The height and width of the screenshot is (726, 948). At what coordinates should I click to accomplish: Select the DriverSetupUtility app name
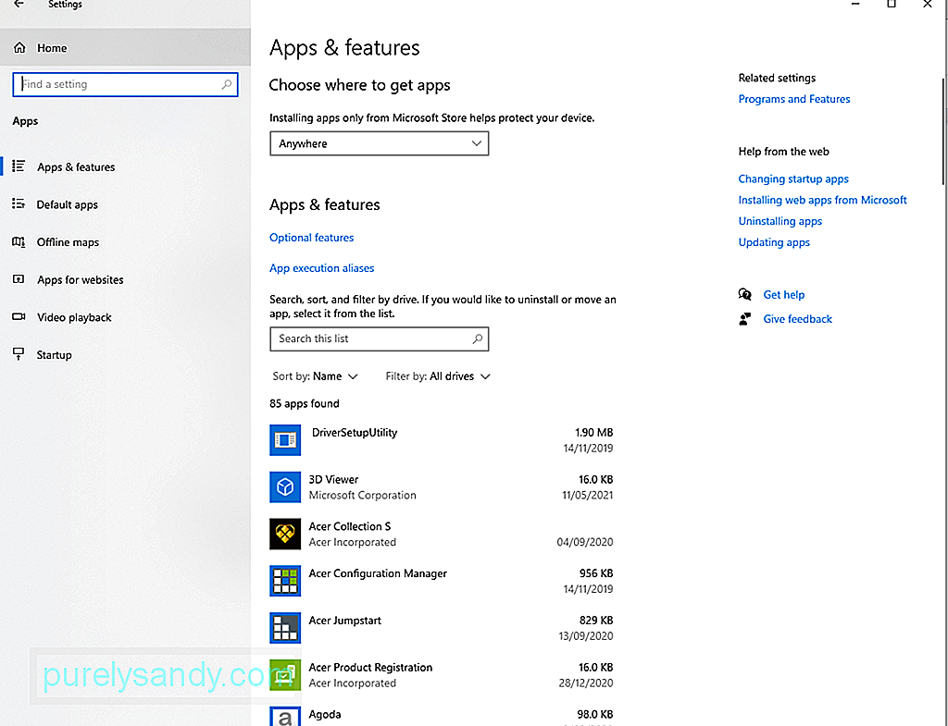coord(355,433)
